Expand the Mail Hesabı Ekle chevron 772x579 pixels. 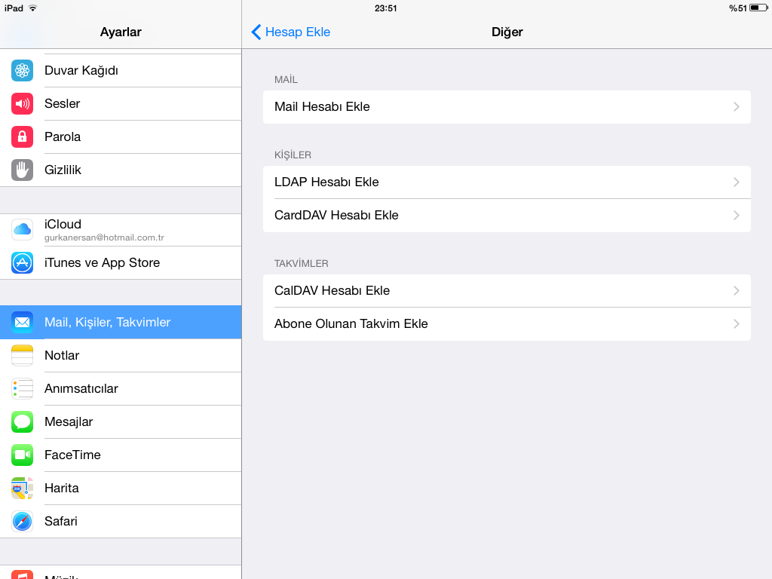(737, 107)
